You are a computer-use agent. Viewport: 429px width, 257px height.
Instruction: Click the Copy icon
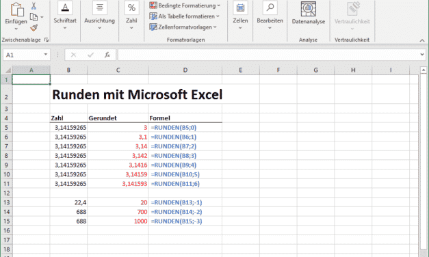point(34,17)
